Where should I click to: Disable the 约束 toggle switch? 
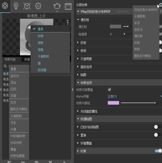click(x=158, y=151)
